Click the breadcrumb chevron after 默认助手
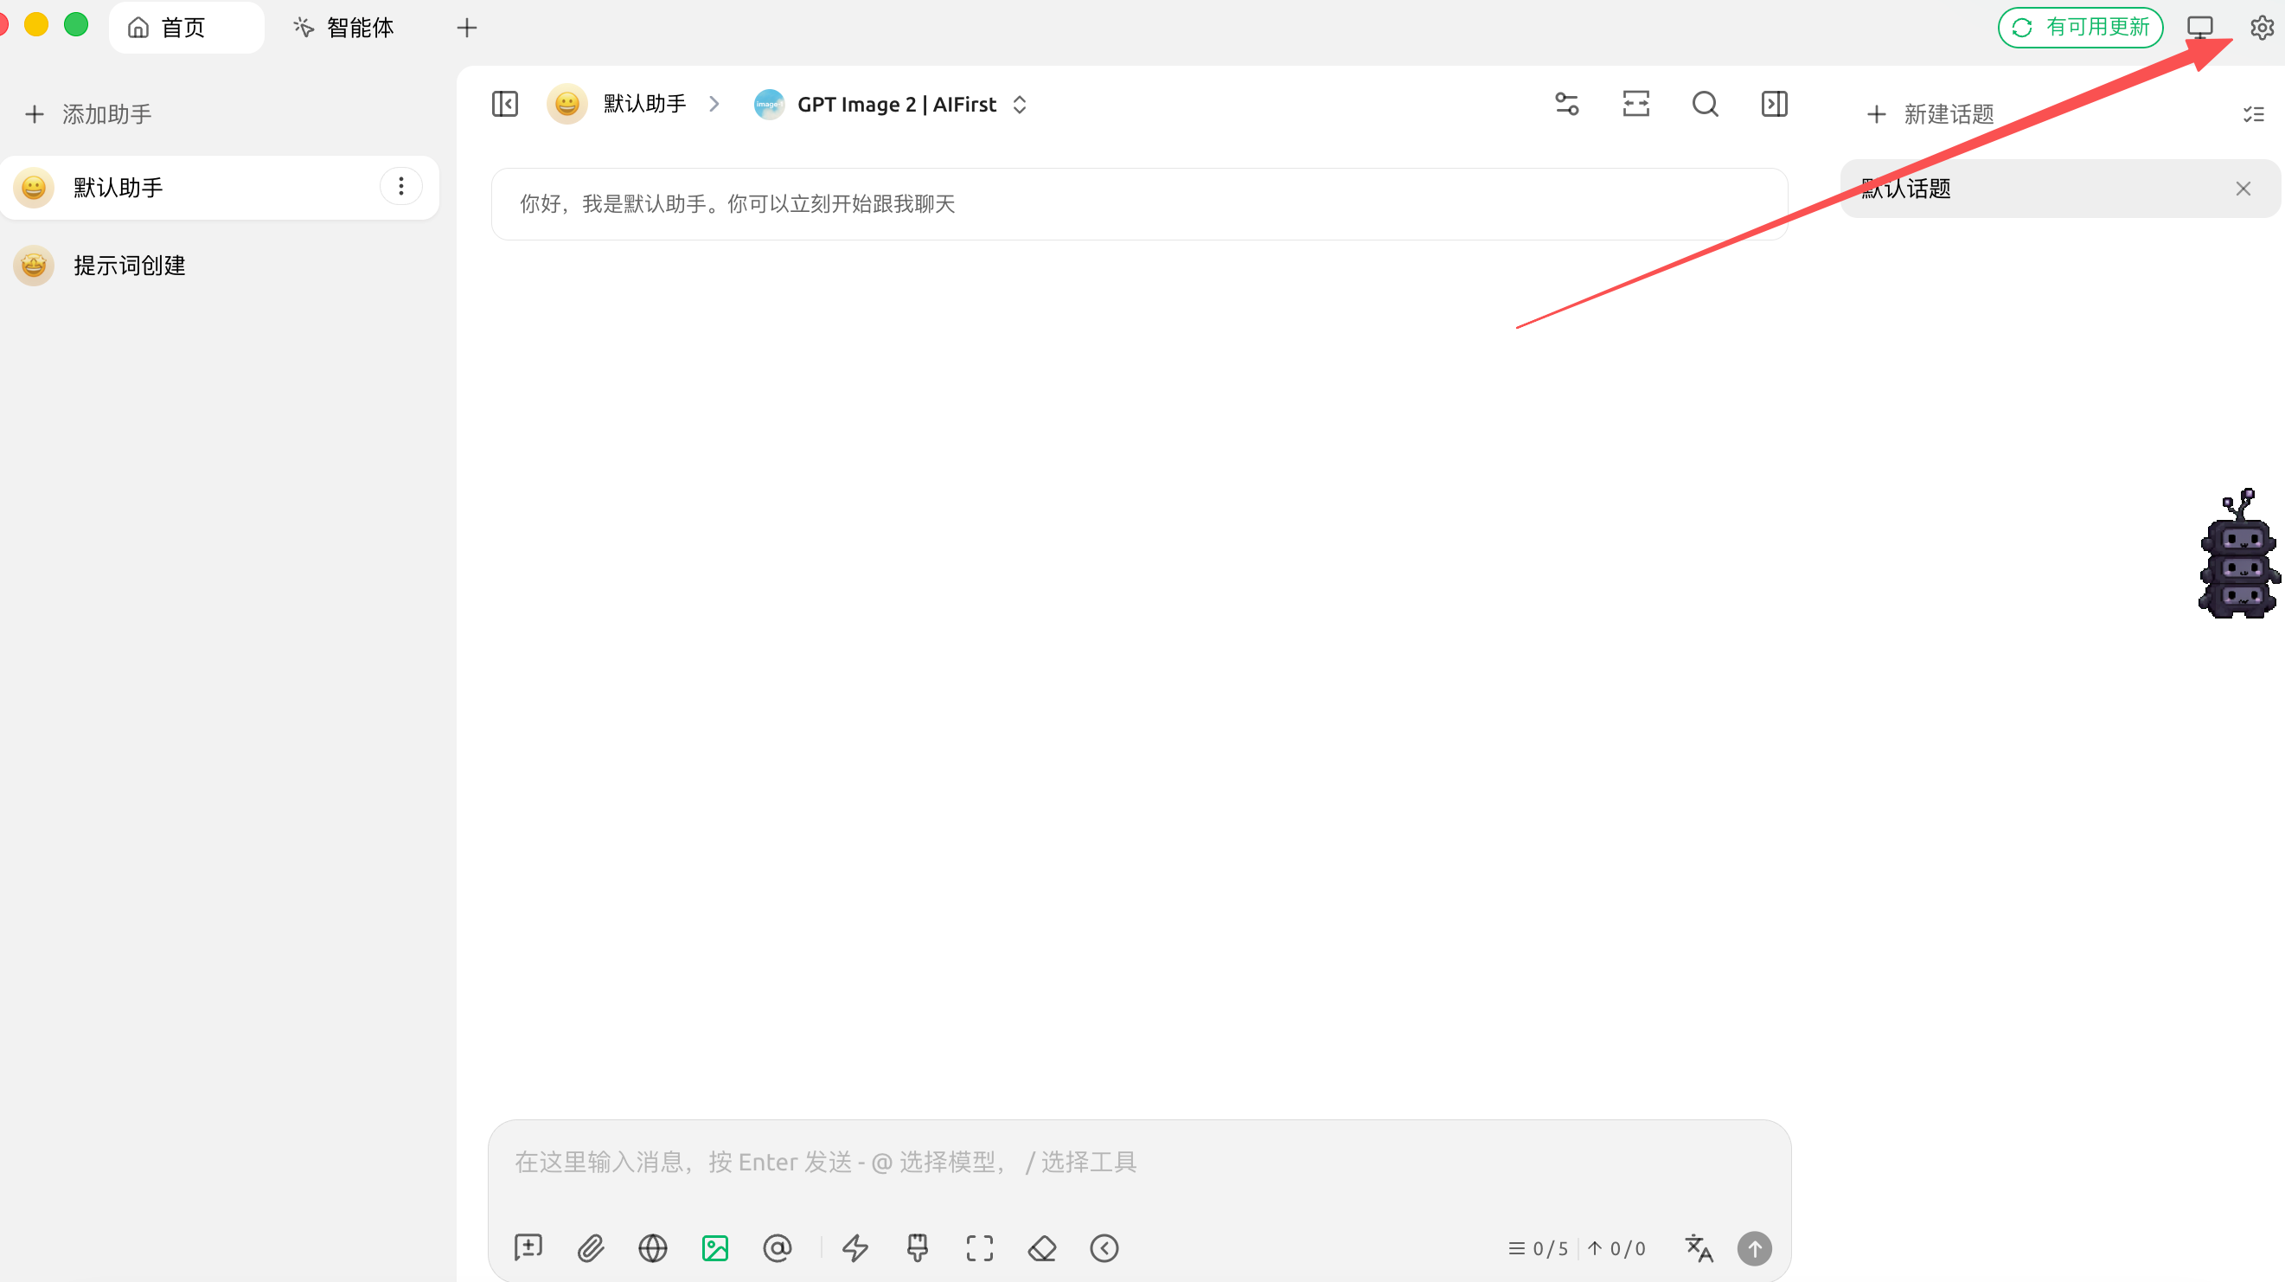 [x=714, y=105]
